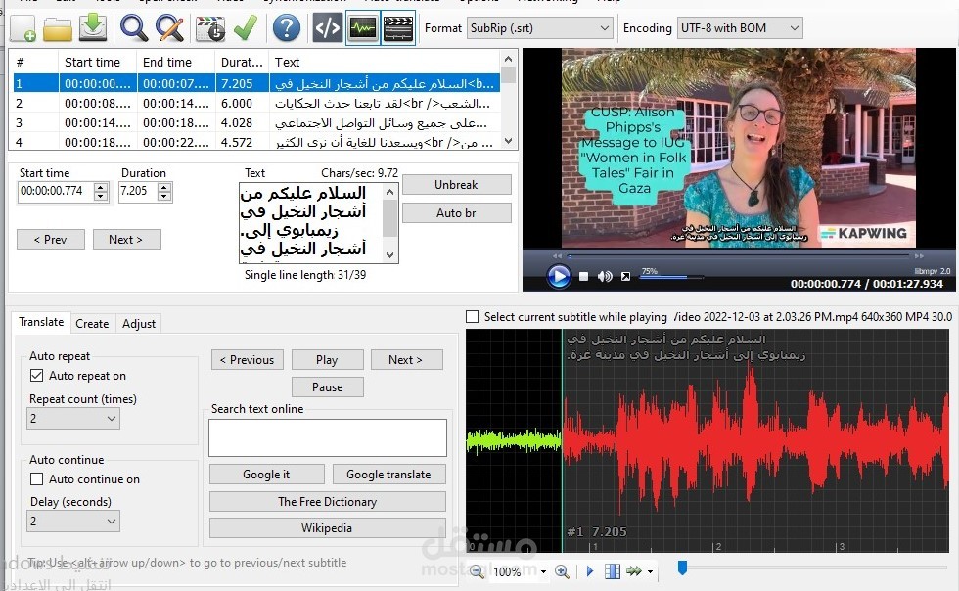Expand the Delay (seconds) dropdown
Image resolution: width=959 pixels, height=591 pixels.
point(73,522)
